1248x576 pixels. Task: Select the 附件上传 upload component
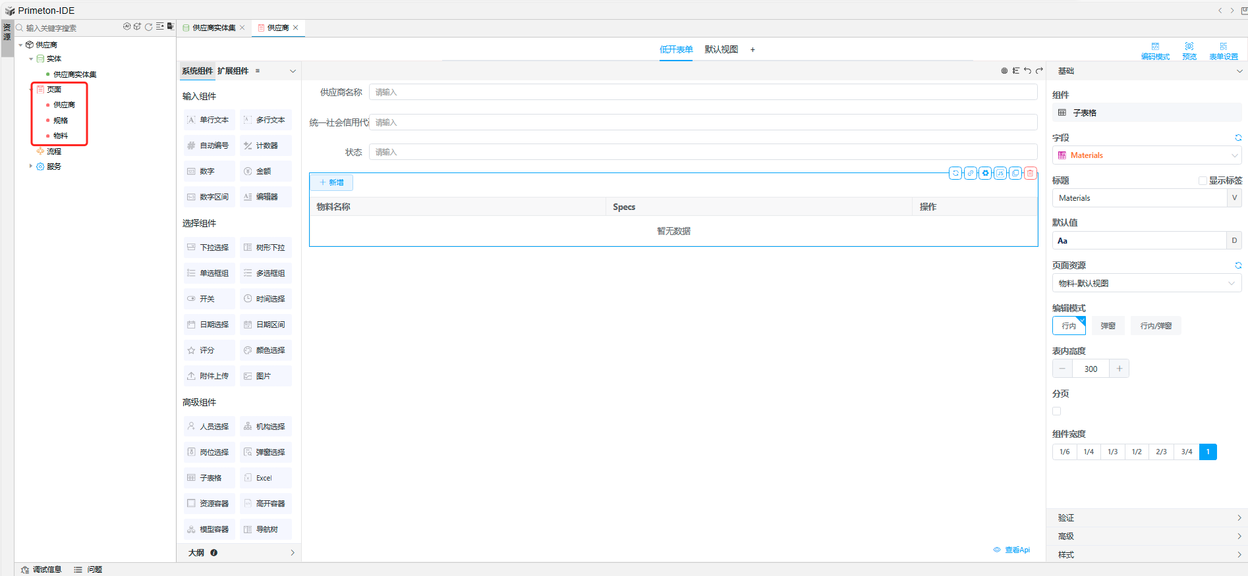coord(210,376)
